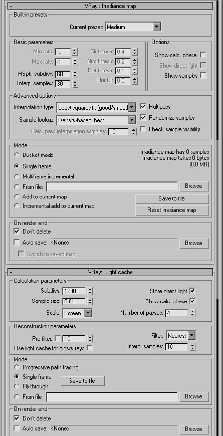The width and height of the screenshot is (223, 436).
Task: Click light cache Interp. samples field
Action: tap(177, 346)
